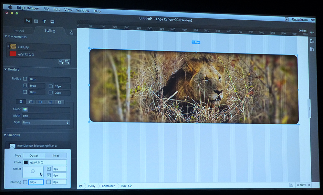Add a media query breakpoint with plus icon
The image size is (323, 195).
point(311,33)
